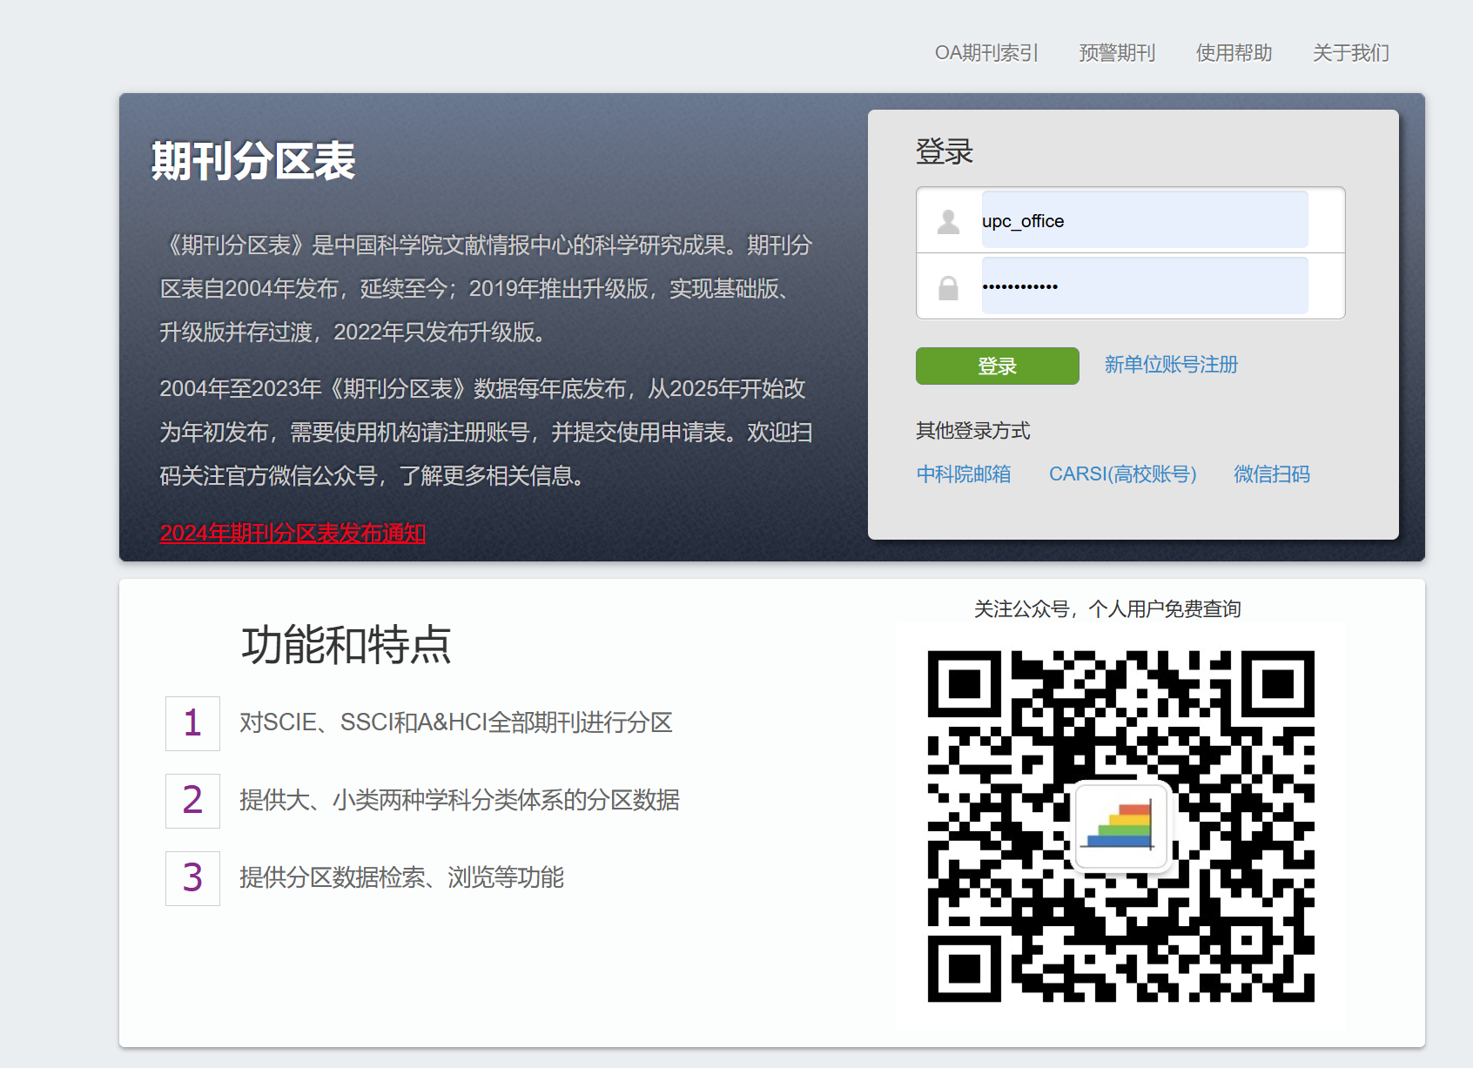Click the text 提供大、小类两种学科分类体系的分区数据
1473x1068 pixels.
(x=460, y=800)
